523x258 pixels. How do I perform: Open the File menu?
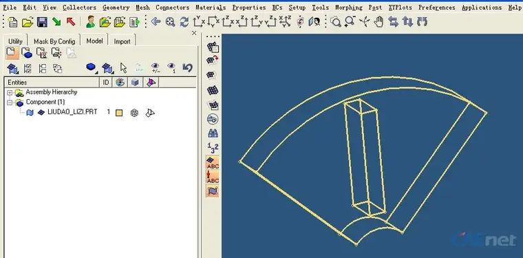10,8
